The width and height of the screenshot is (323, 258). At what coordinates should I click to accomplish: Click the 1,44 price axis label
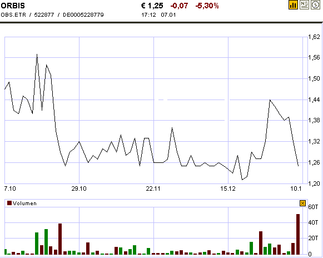click(314, 100)
